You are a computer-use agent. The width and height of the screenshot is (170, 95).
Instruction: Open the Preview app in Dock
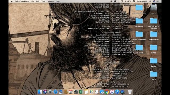[61, 92]
